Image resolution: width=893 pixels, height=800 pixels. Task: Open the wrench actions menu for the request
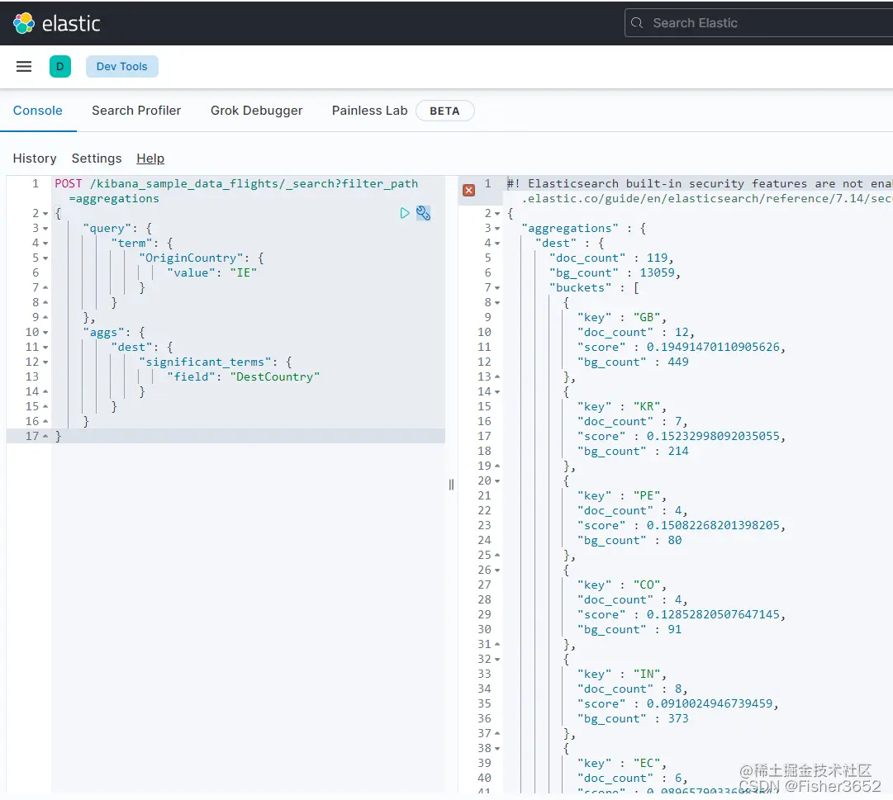[x=423, y=213]
